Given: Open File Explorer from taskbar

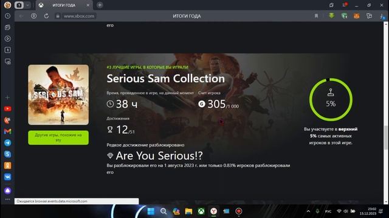Looking at the screenshot, I should pos(188,211).
